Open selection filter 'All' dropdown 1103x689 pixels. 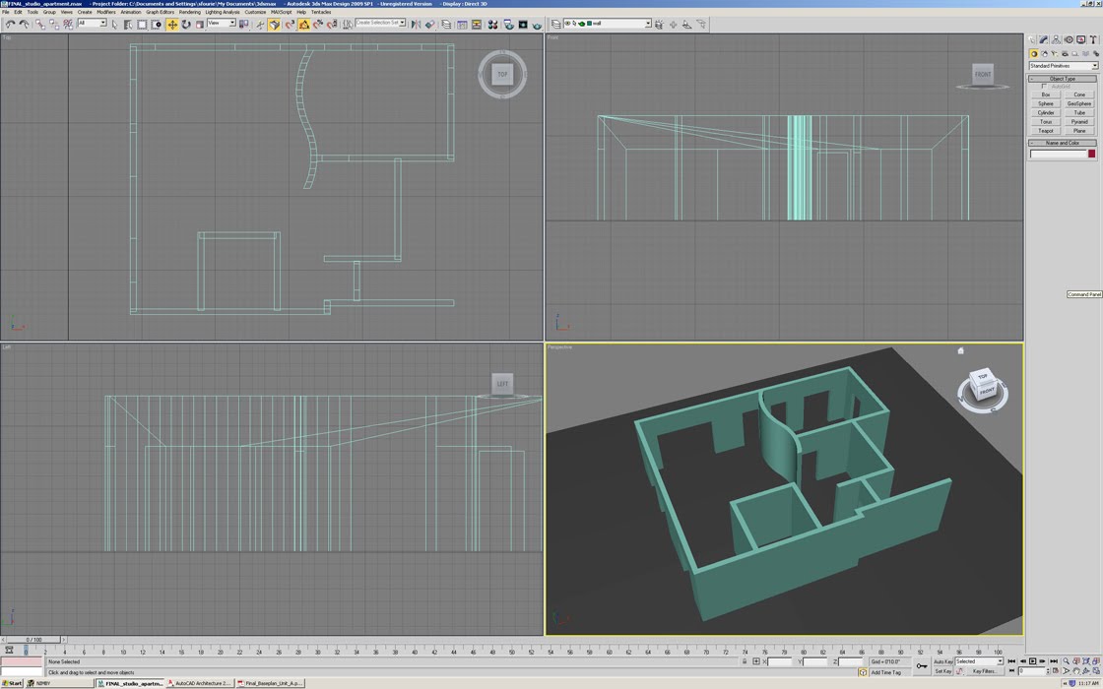tap(92, 24)
